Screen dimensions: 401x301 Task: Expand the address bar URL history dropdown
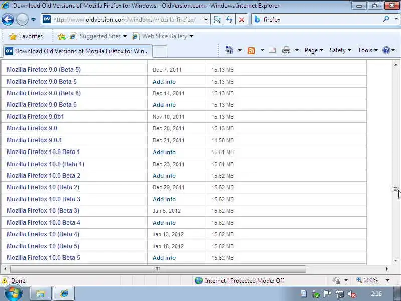point(206,20)
